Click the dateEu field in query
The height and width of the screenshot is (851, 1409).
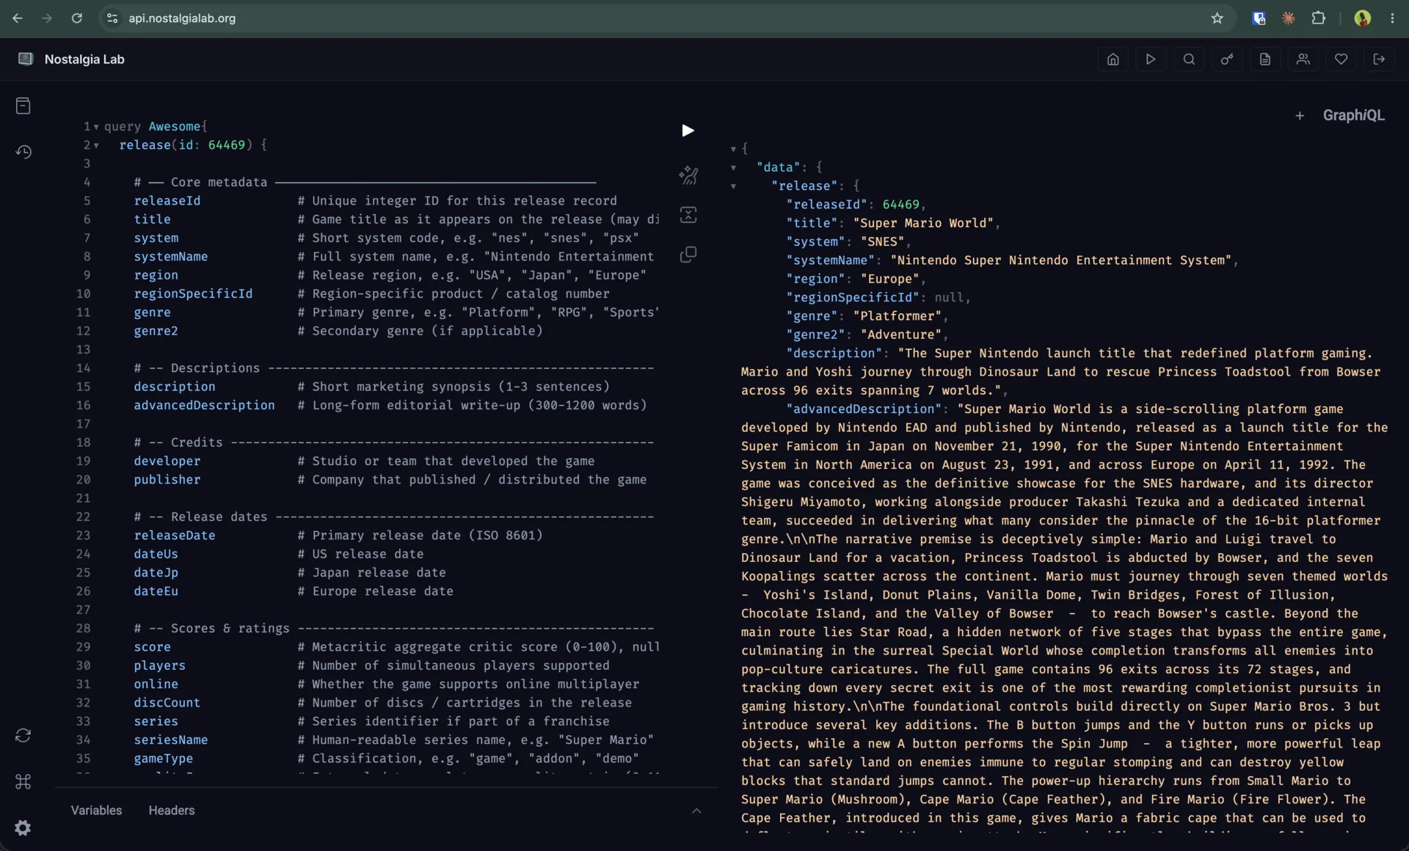click(x=156, y=591)
